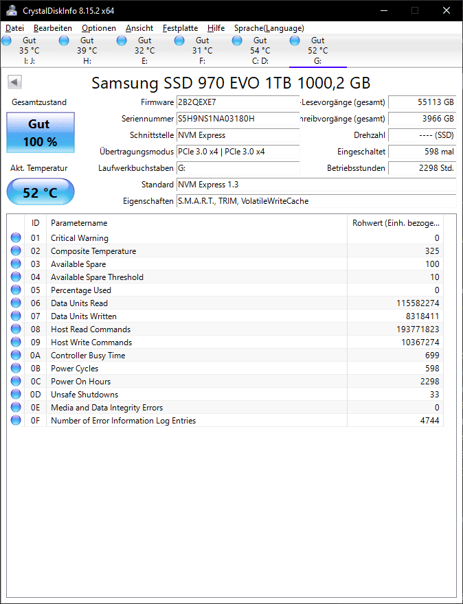The height and width of the screenshot is (604, 463).
Task: Click ID cell 0A in the table
Action: (x=35, y=355)
